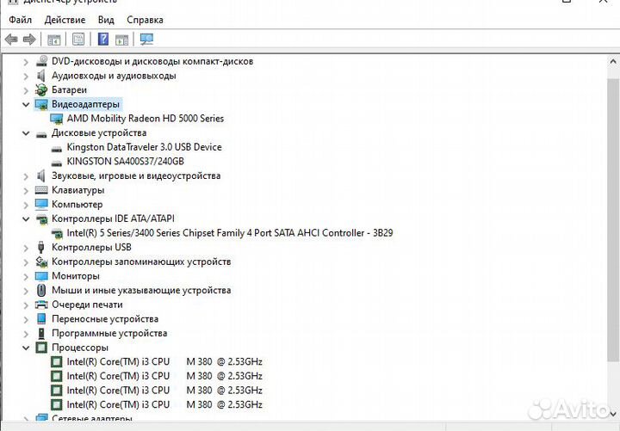Expand DVD-дисководы и дисководы компакт-дисков
Image resolution: width=620 pixels, height=431 pixels.
pos(26,62)
